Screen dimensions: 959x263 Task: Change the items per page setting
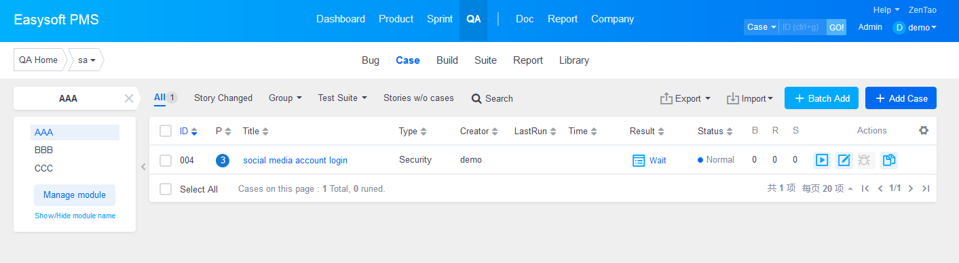coord(827,188)
